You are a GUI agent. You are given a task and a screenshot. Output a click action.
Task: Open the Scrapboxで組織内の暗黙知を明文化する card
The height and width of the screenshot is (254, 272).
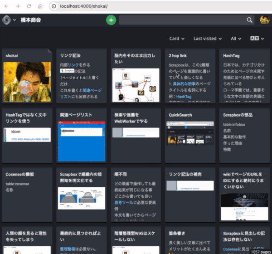pyautogui.click(x=81, y=195)
